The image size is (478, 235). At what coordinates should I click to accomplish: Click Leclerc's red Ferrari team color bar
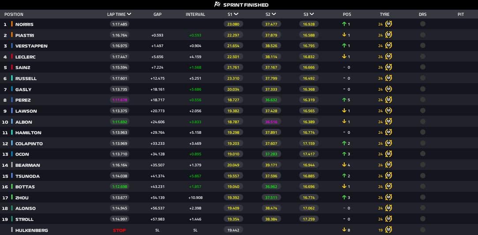[12, 56]
